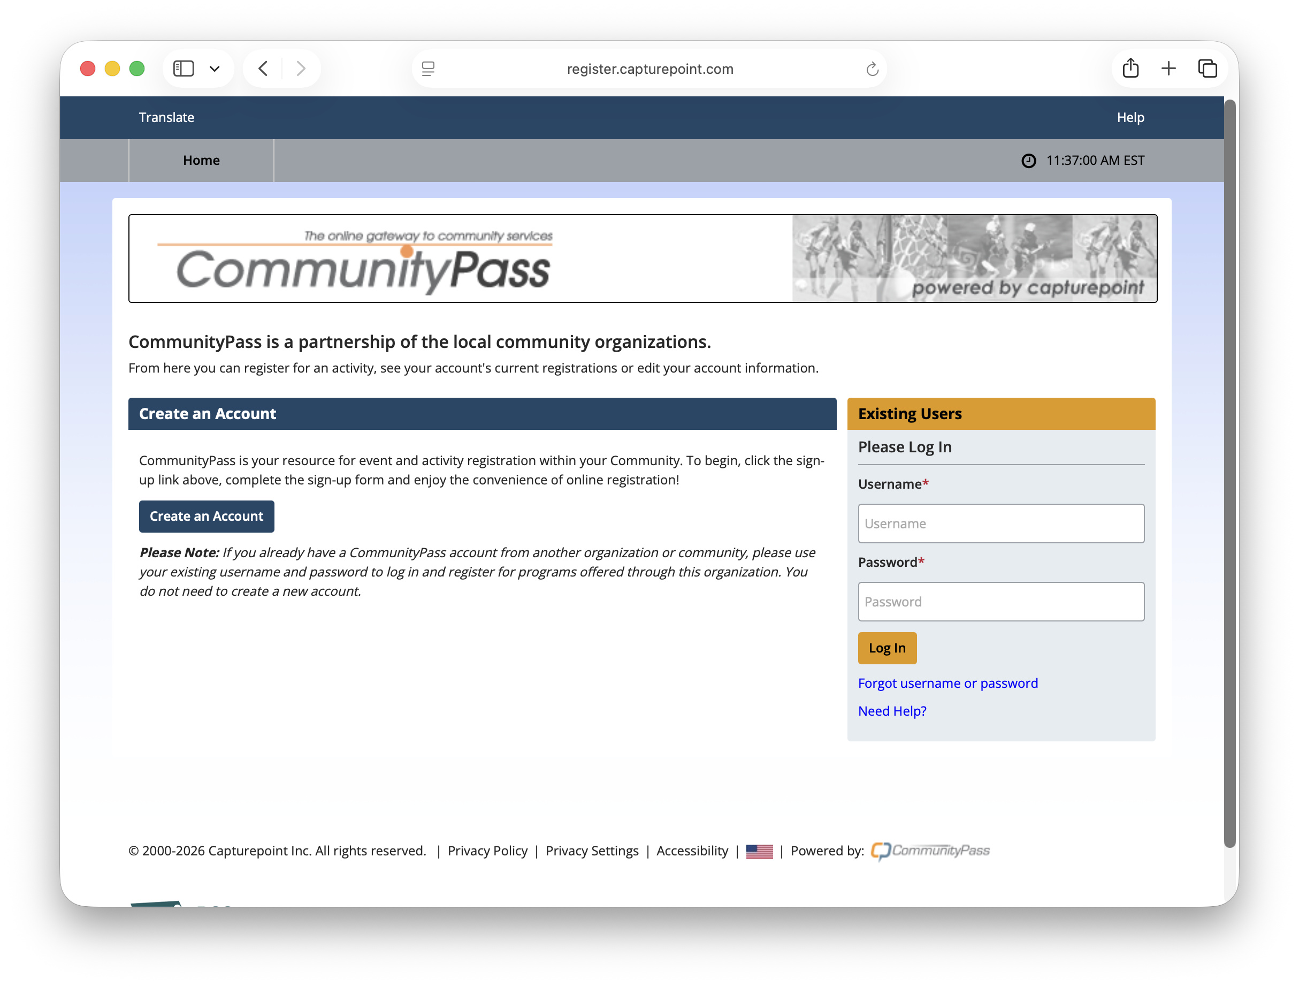Select the Home tab
Viewport: 1299px width, 986px height.
201,161
